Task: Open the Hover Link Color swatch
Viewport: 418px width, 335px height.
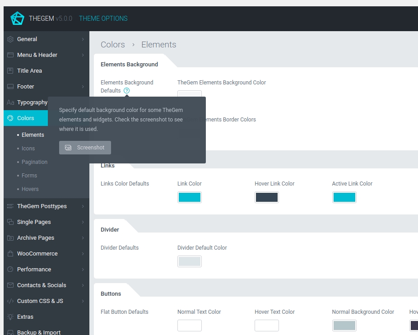Action: tap(266, 197)
